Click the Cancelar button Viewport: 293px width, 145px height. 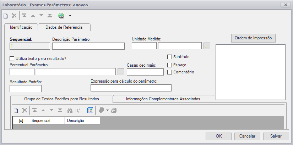(247, 136)
